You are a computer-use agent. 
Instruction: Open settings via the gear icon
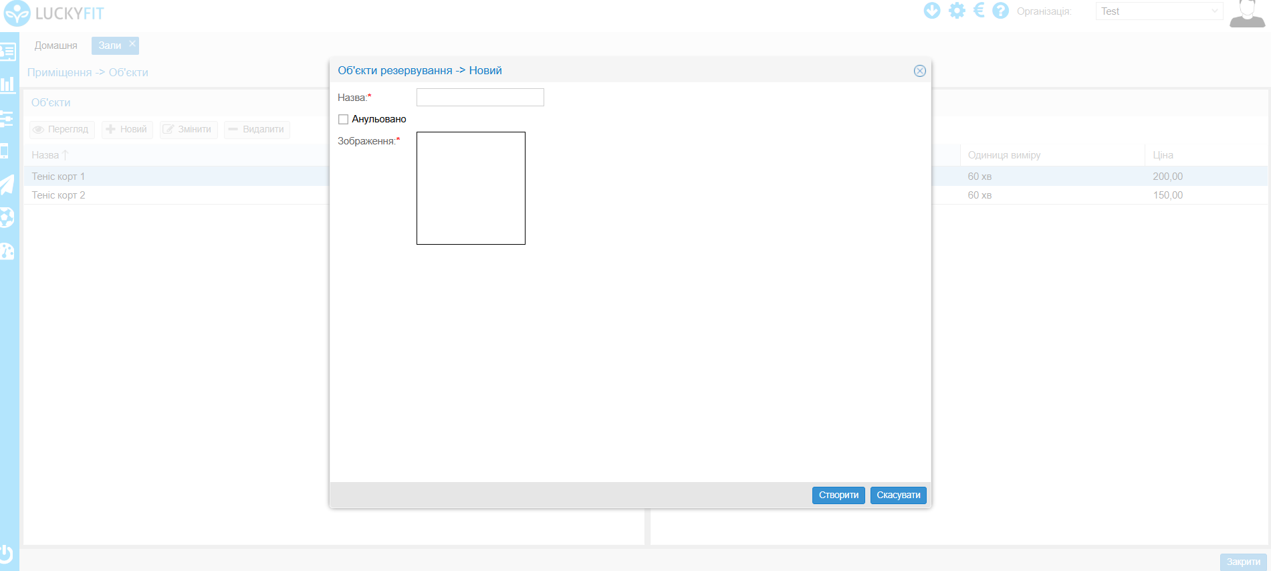pyautogui.click(x=957, y=11)
